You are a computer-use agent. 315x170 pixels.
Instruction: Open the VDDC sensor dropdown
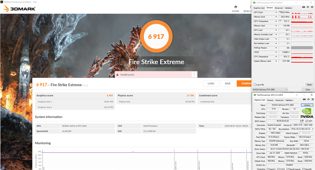coord(276,52)
